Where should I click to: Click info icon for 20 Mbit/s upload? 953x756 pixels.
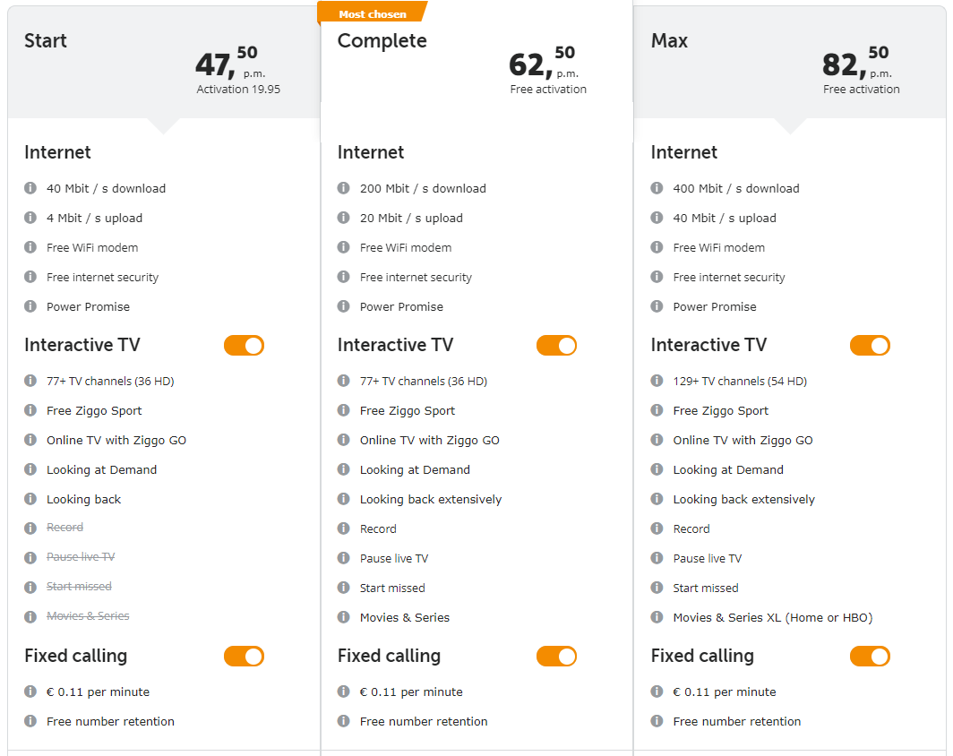[x=344, y=218]
